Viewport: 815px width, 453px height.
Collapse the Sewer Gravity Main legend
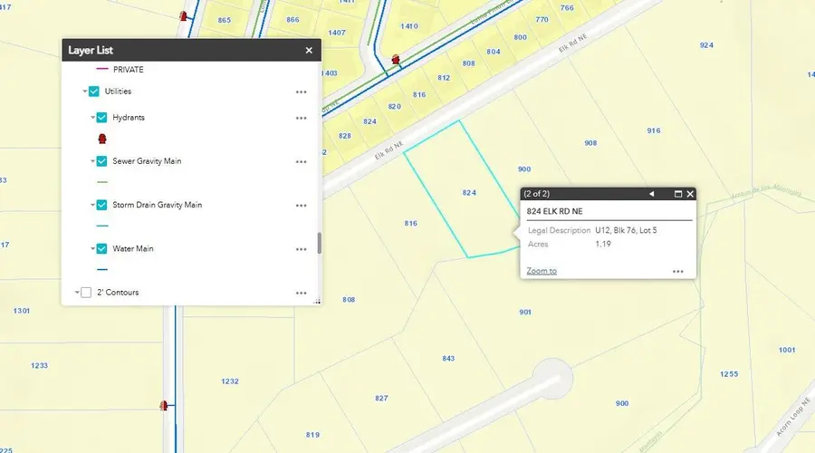click(91, 161)
